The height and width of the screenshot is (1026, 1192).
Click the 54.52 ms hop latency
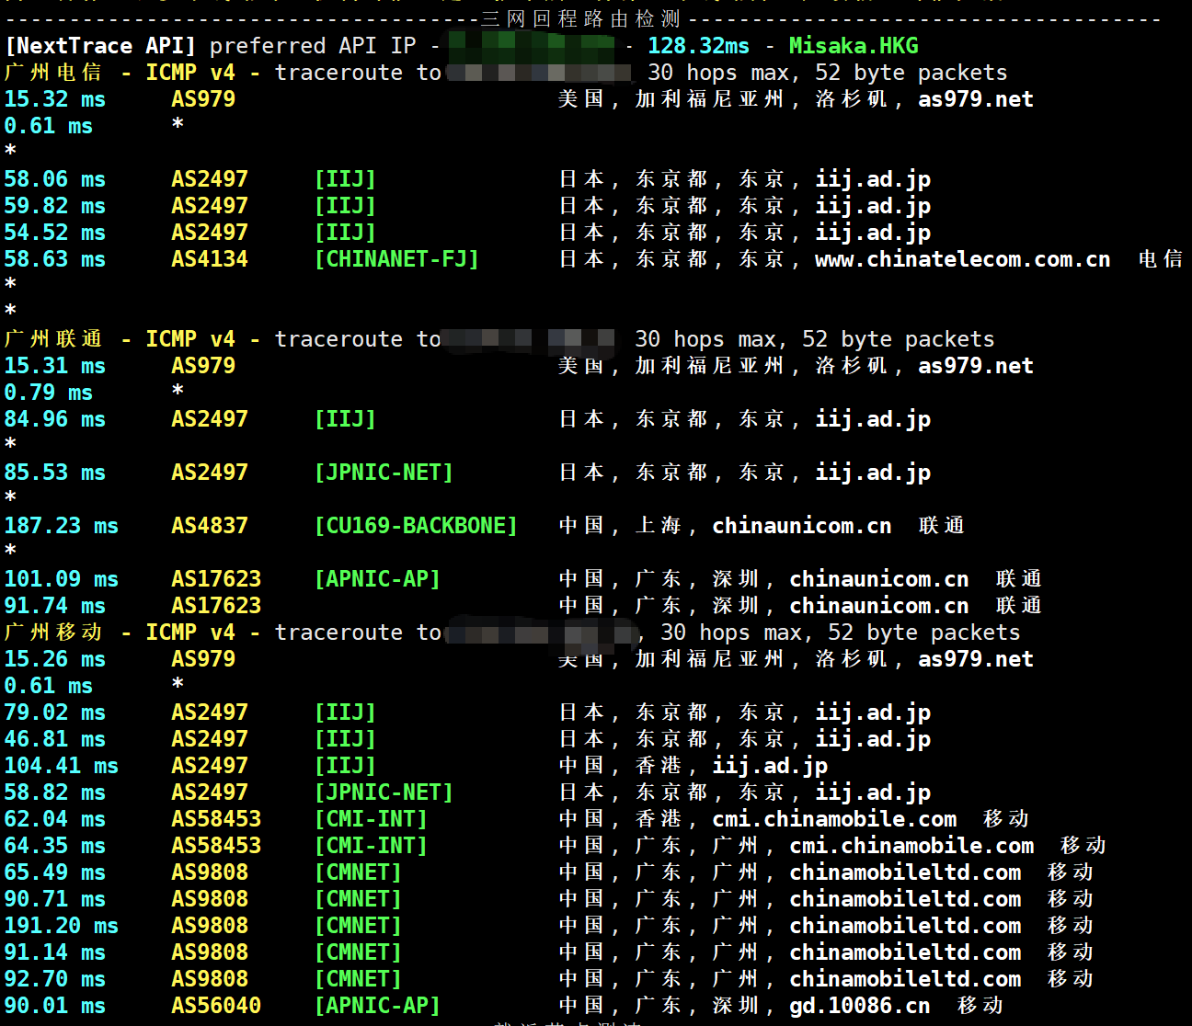(55, 233)
